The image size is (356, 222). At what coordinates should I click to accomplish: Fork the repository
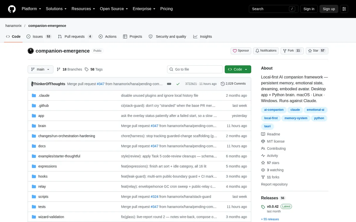(292, 51)
